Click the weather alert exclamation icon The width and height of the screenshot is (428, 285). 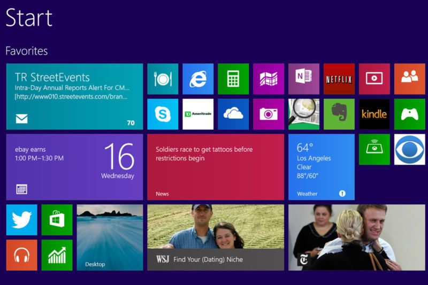pyautogui.click(x=342, y=194)
